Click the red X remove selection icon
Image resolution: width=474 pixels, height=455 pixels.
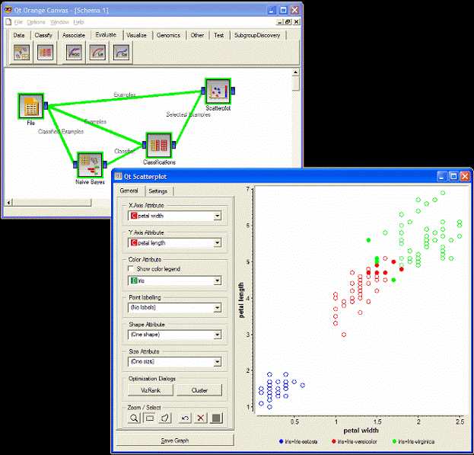(x=202, y=418)
